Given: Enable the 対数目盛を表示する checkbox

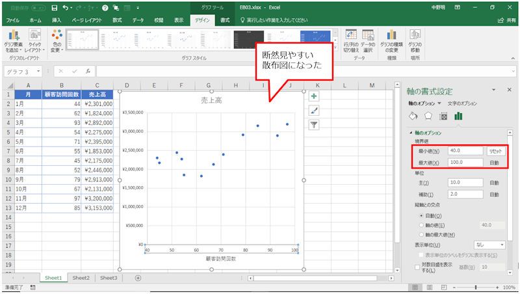Looking at the screenshot, I should point(417,267).
